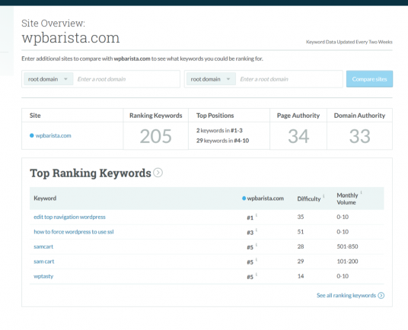Click the Compare sites button
This screenshot has height=330, width=408.
click(x=369, y=79)
